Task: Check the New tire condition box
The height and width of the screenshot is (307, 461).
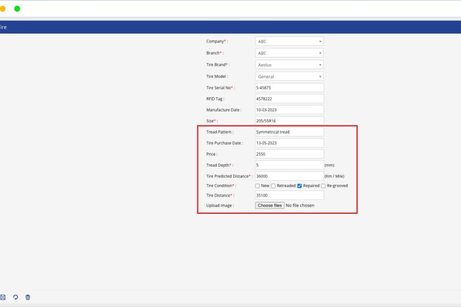Action: point(258,186)
